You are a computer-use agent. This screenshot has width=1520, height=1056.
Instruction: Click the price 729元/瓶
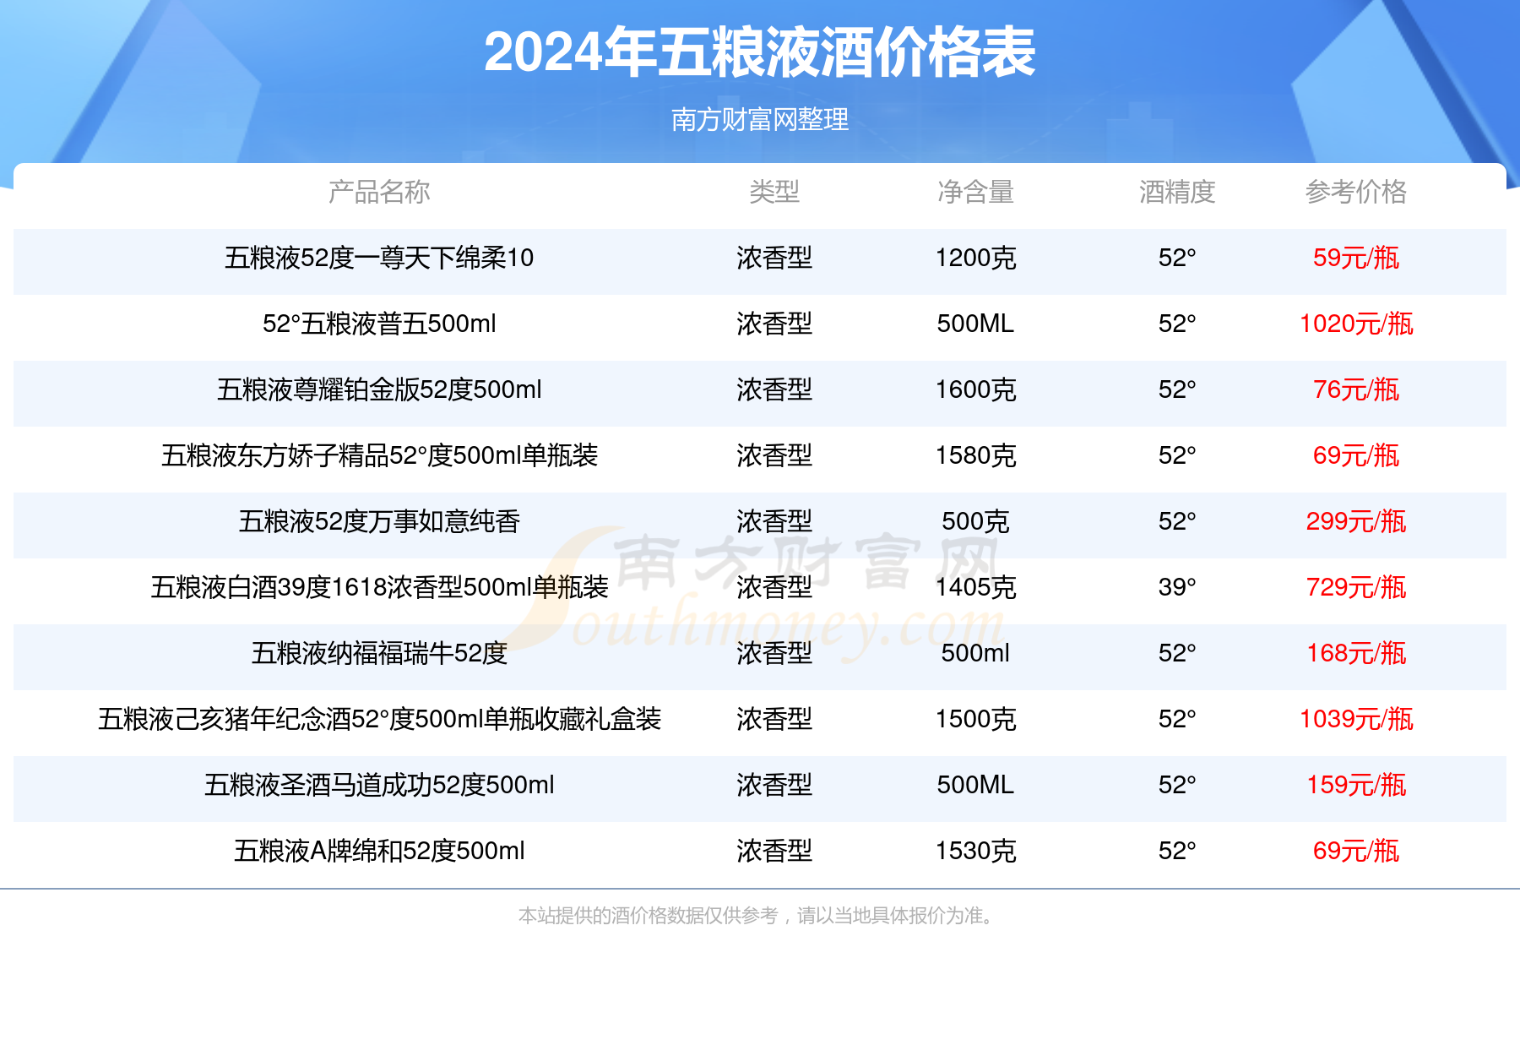(1356, 587)
